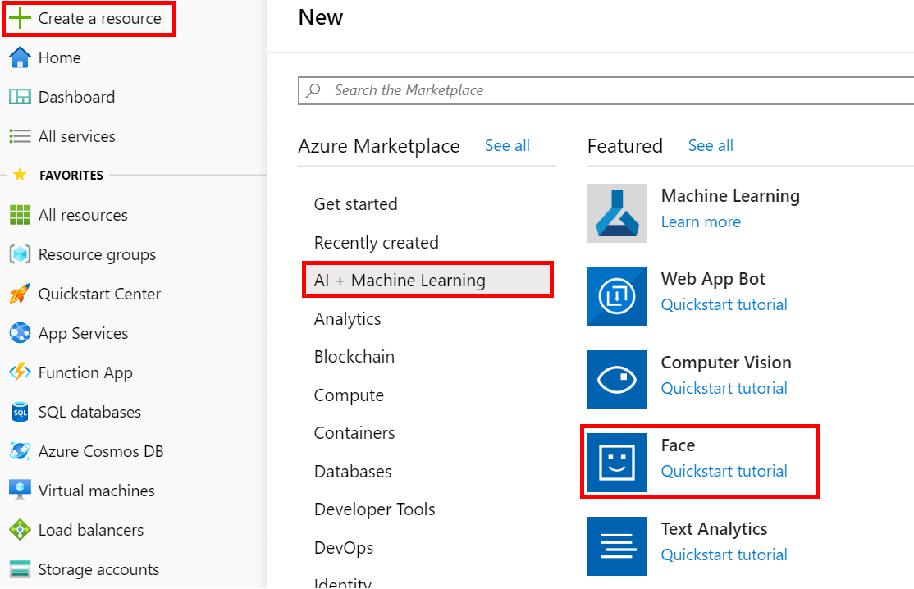Click the Face smiley tile icon
Screen dimensions: 914x589
tap(617, 463)
